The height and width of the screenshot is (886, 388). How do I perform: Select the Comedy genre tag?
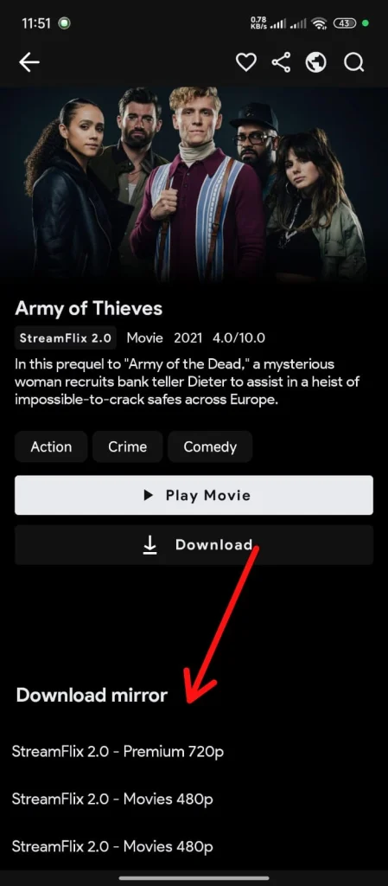click(x=210, y=447)
